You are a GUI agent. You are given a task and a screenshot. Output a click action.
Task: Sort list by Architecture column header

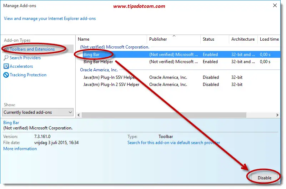click(243, 39)
